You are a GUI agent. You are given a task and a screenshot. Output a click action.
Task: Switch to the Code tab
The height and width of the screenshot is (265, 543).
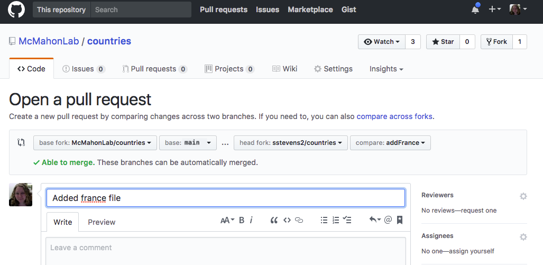pos(32,69)
